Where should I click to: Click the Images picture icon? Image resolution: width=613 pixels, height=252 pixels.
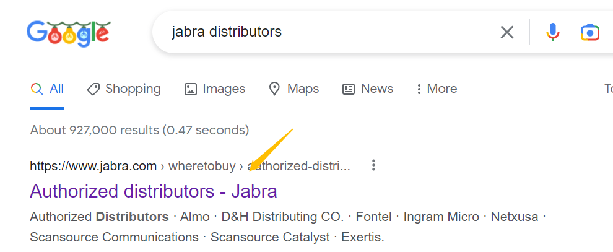click(x=190, y=89)
